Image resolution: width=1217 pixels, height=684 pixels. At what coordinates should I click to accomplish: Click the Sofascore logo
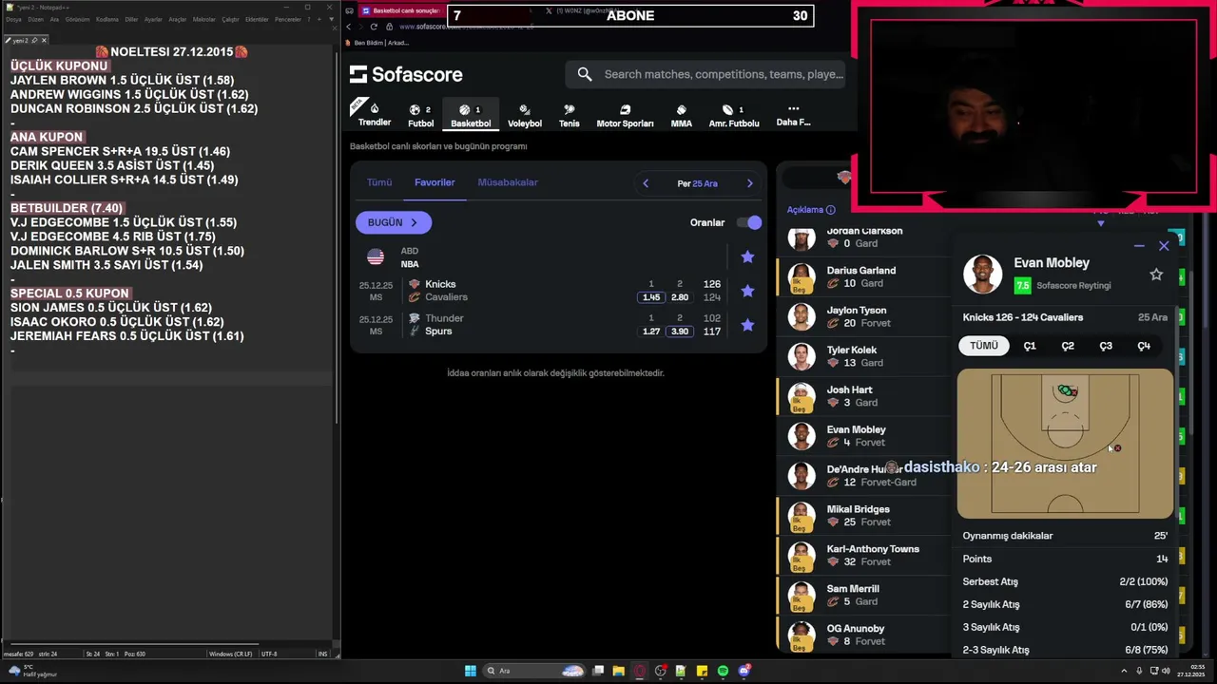[406, 74]
